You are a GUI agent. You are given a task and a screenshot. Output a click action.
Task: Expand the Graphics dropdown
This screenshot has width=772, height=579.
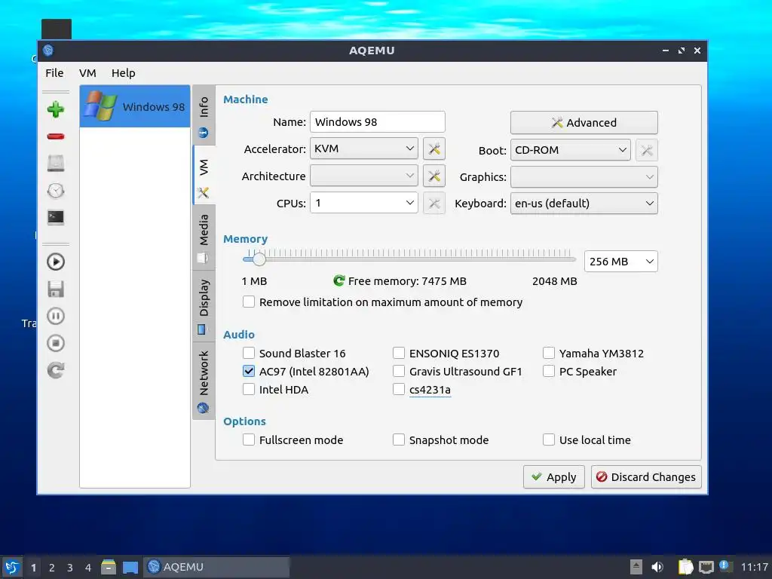coord(584,176)
